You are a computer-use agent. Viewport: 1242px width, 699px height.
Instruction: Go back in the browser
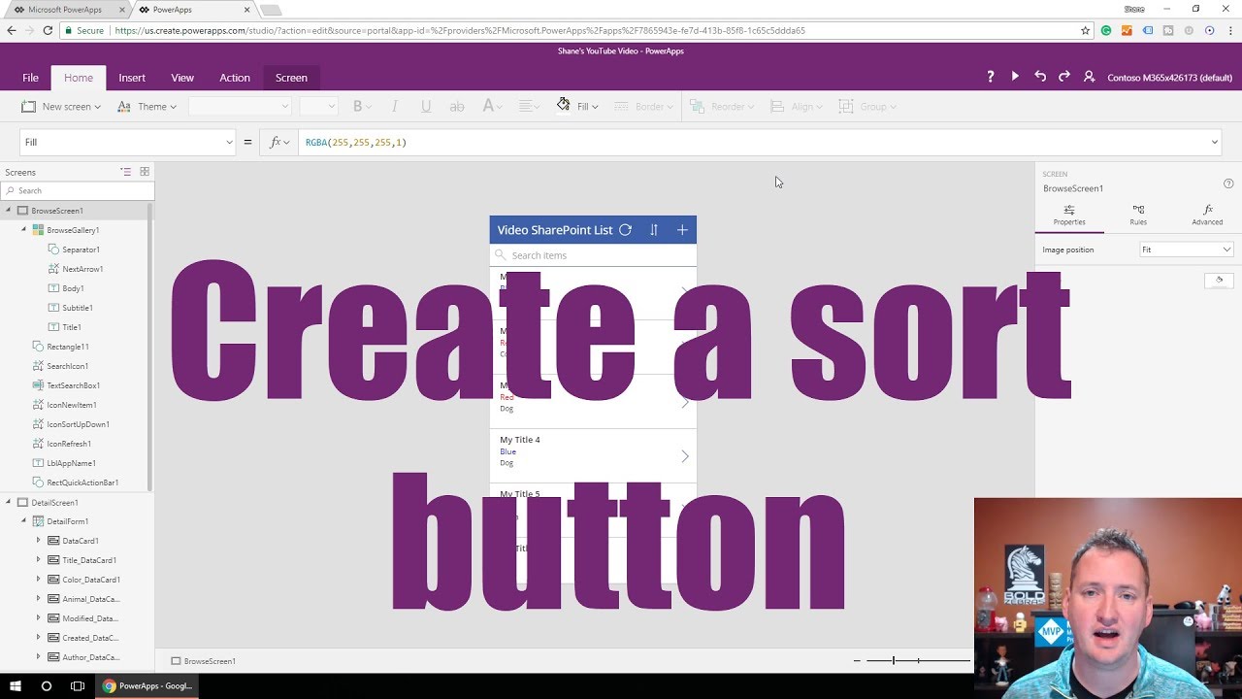[x=12, y=30]
